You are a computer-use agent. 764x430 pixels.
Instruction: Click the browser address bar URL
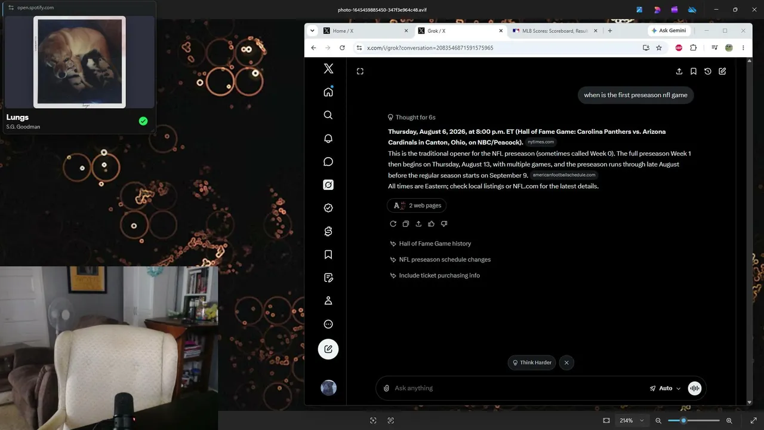430,48
